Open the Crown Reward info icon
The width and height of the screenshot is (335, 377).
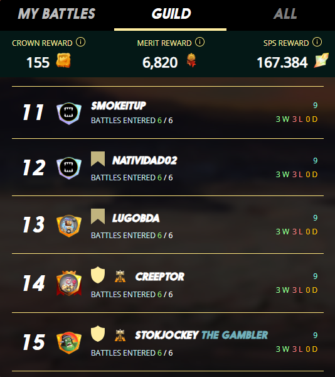[x=81, y=42]
